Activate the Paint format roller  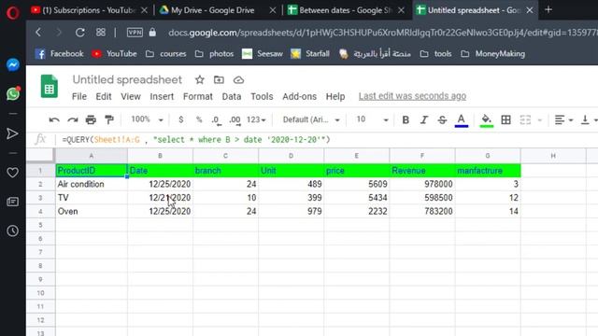[x=109, y=119]
